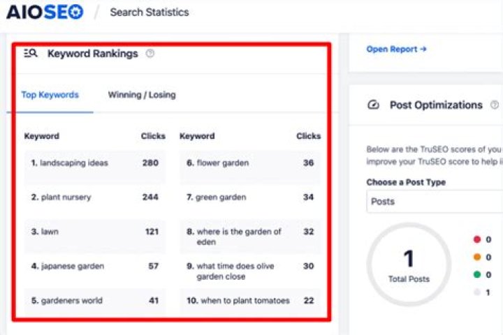The width and height of the screenshot is (503, 335).
Task: Switch to the Top Keywords tab
Action: [x=50, y=95]
